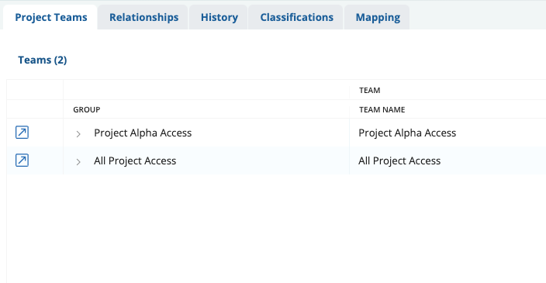The width and height of the screenshot is (546, 283).
Task: Click All Project Access in the Team Name column
Action: pyautogui.click(x=399, y=160)
